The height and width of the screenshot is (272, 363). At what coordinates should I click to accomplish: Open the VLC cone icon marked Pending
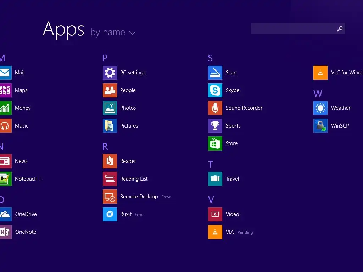click(x=215, y=232)
